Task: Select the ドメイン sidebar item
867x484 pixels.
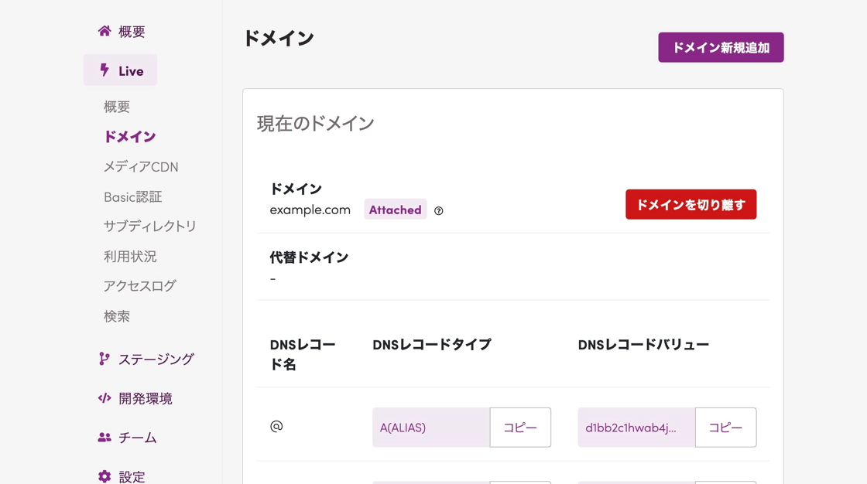Action: (130, 137)
